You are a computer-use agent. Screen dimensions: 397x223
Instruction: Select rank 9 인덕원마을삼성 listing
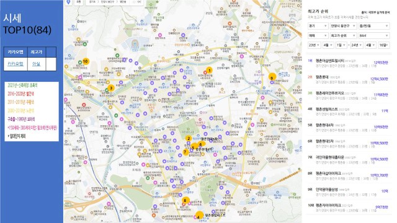click(349, 191)
